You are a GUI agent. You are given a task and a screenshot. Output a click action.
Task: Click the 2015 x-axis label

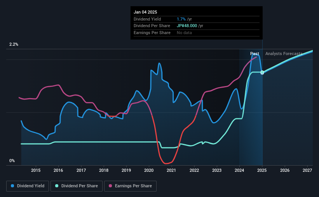click(36, 170)
